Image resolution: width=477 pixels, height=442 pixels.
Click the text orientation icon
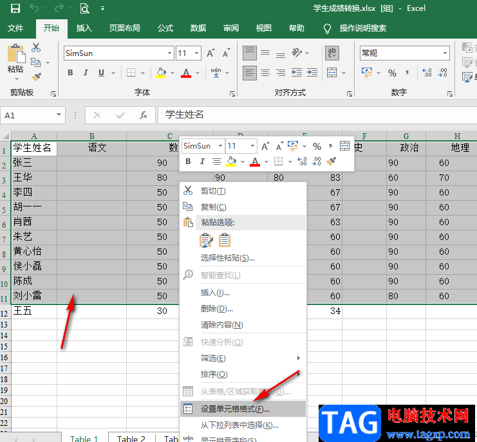click(x=297, y=53)
